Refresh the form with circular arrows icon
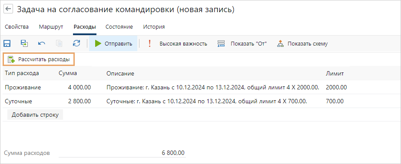 76,43
